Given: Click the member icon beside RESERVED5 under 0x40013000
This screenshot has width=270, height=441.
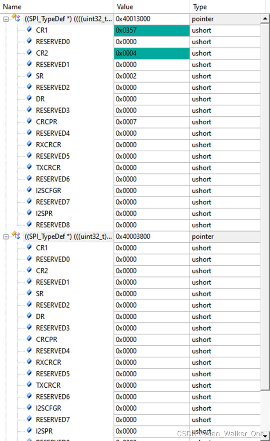Looking at the screenshot, I should (x=29, y=156).
